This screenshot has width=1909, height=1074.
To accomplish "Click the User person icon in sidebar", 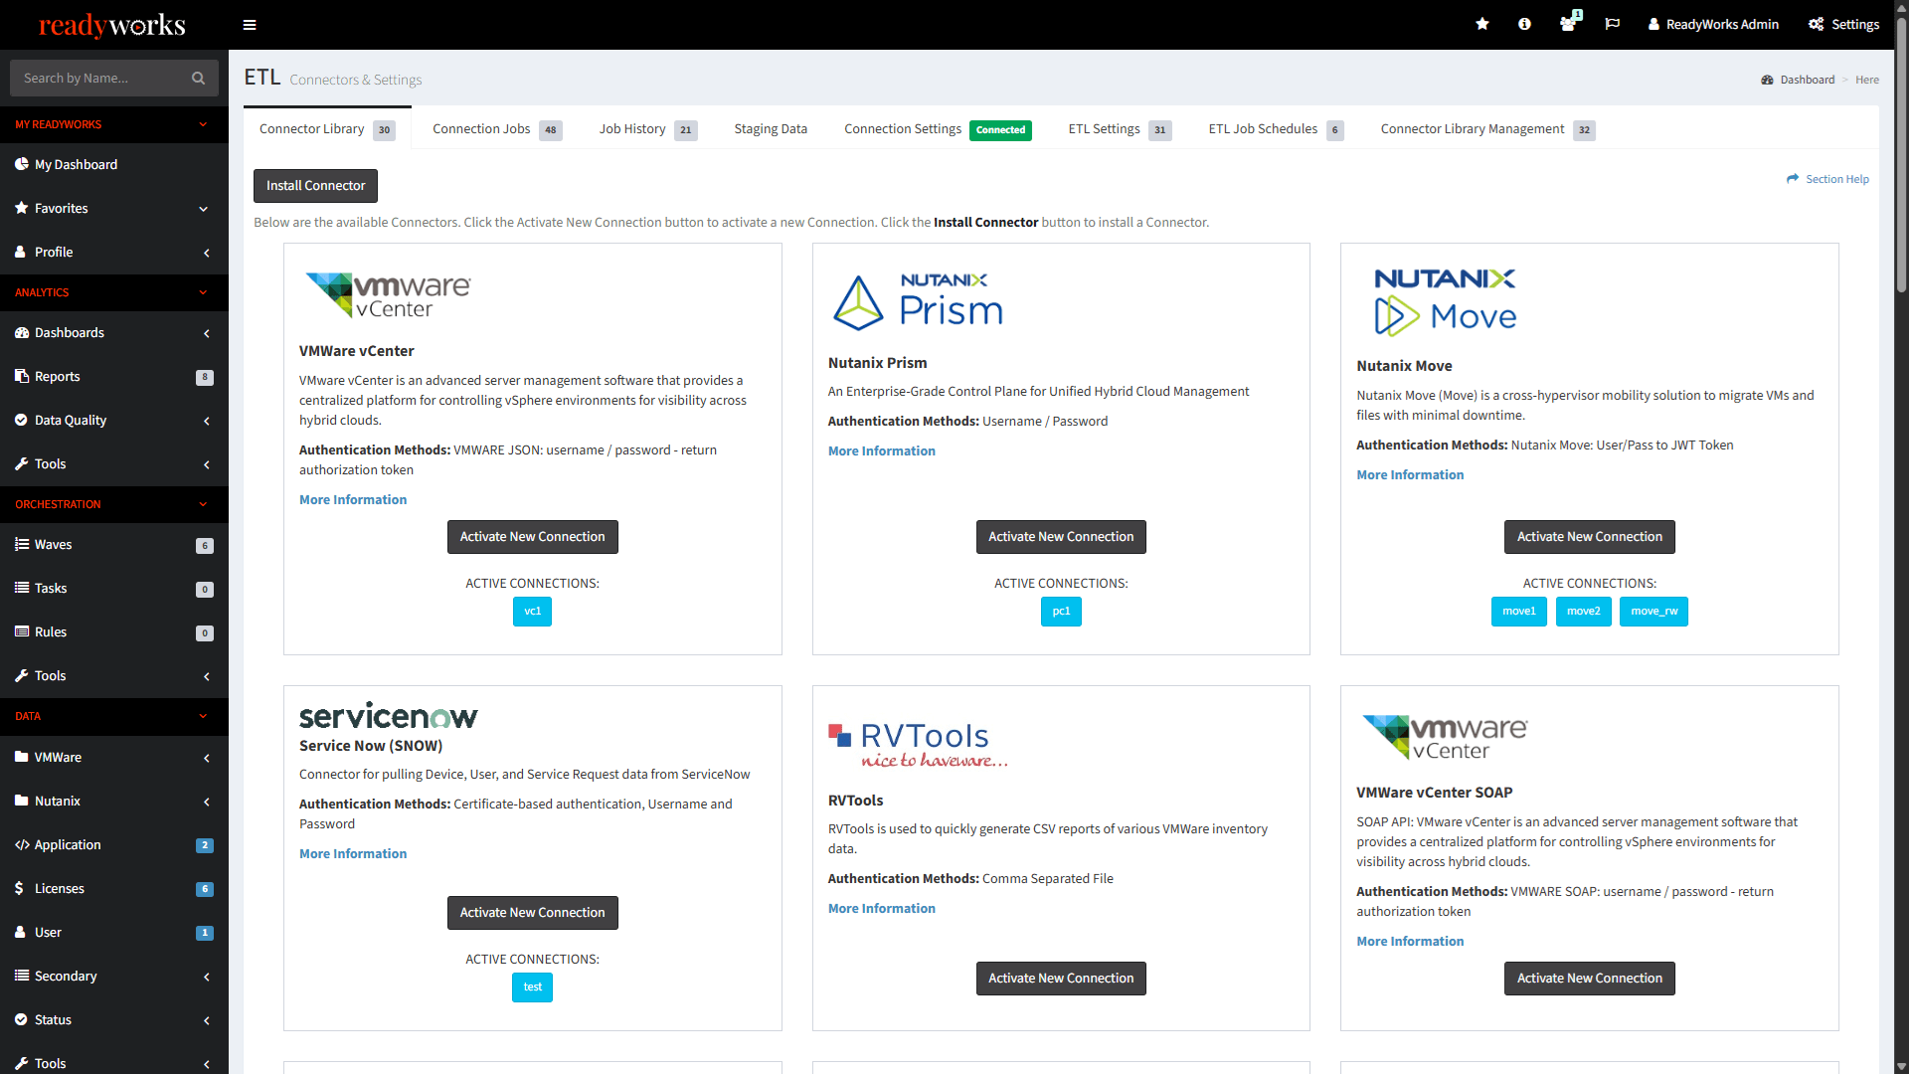I will click(x=21, y=932).
